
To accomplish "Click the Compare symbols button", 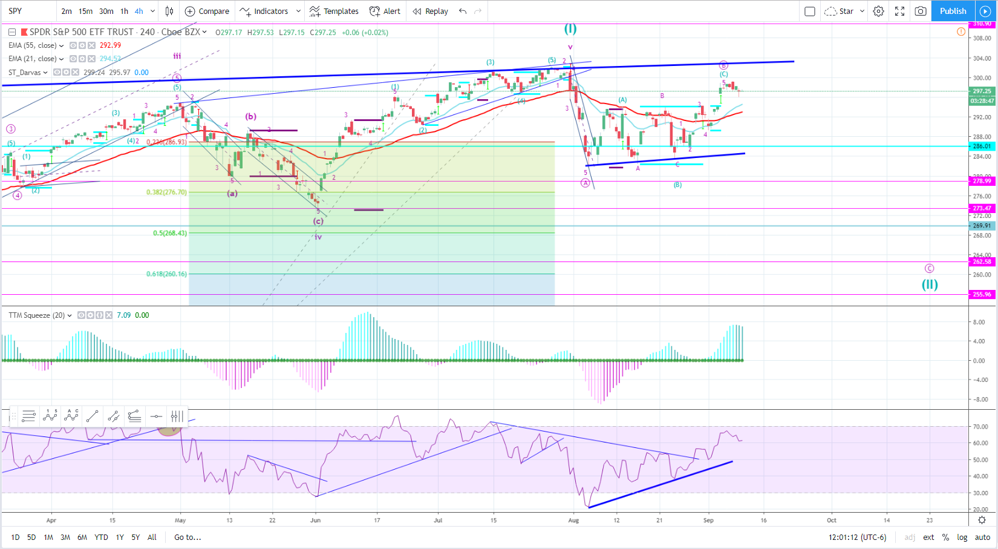I will pyautogui.click(x=207, y=11).
